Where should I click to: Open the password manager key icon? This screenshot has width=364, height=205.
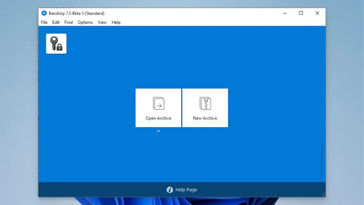(x=56, y=44)
